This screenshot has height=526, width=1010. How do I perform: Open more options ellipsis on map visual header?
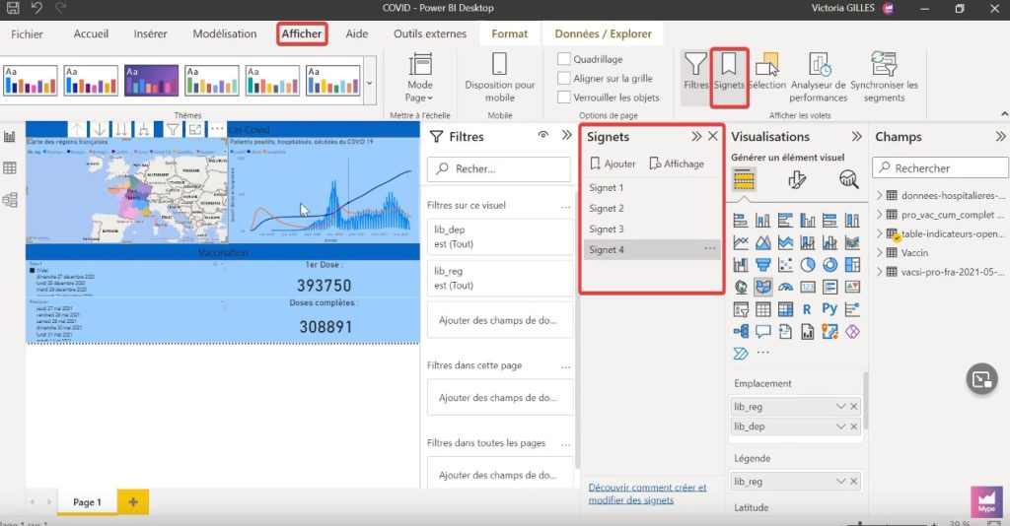(217, 129)
